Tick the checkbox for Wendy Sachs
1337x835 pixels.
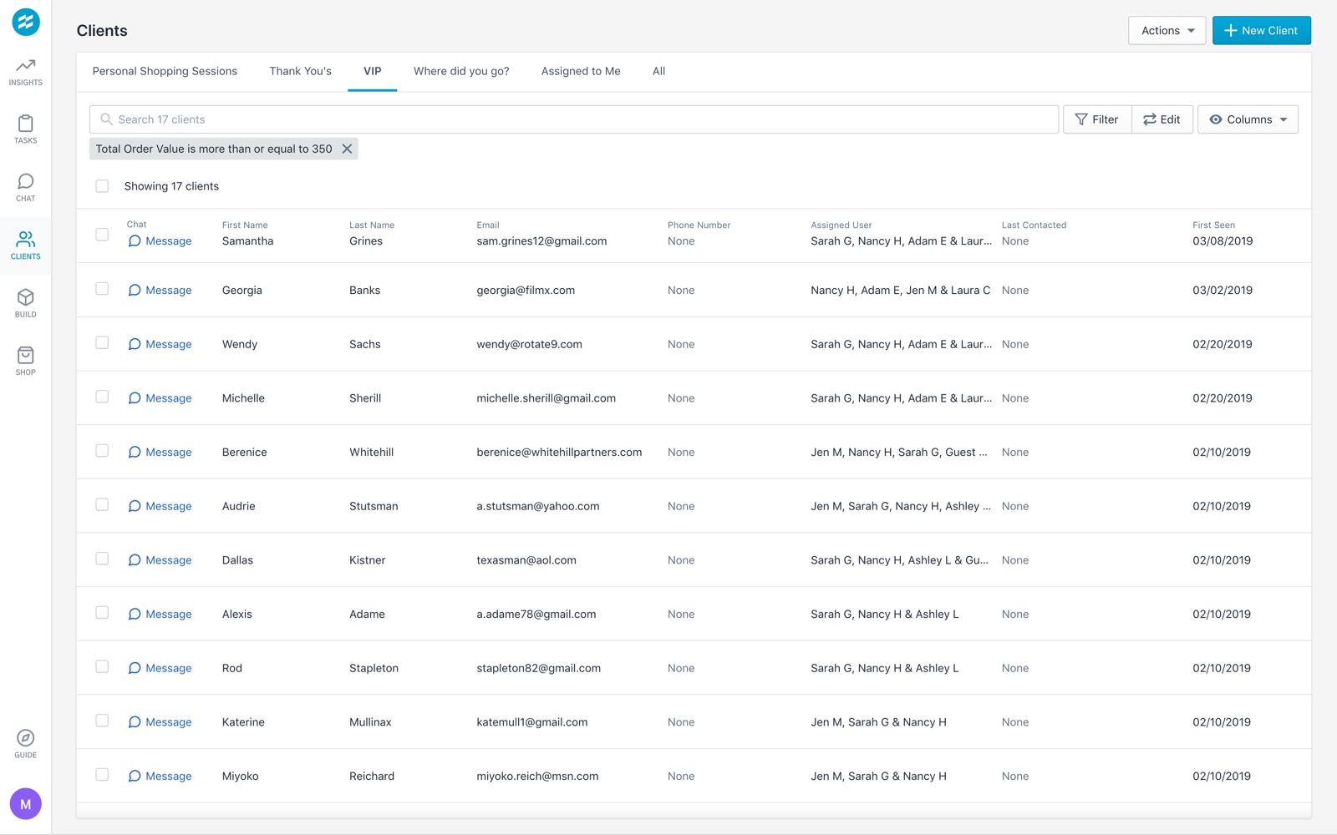pyautogui.click(x=102, y=343)
